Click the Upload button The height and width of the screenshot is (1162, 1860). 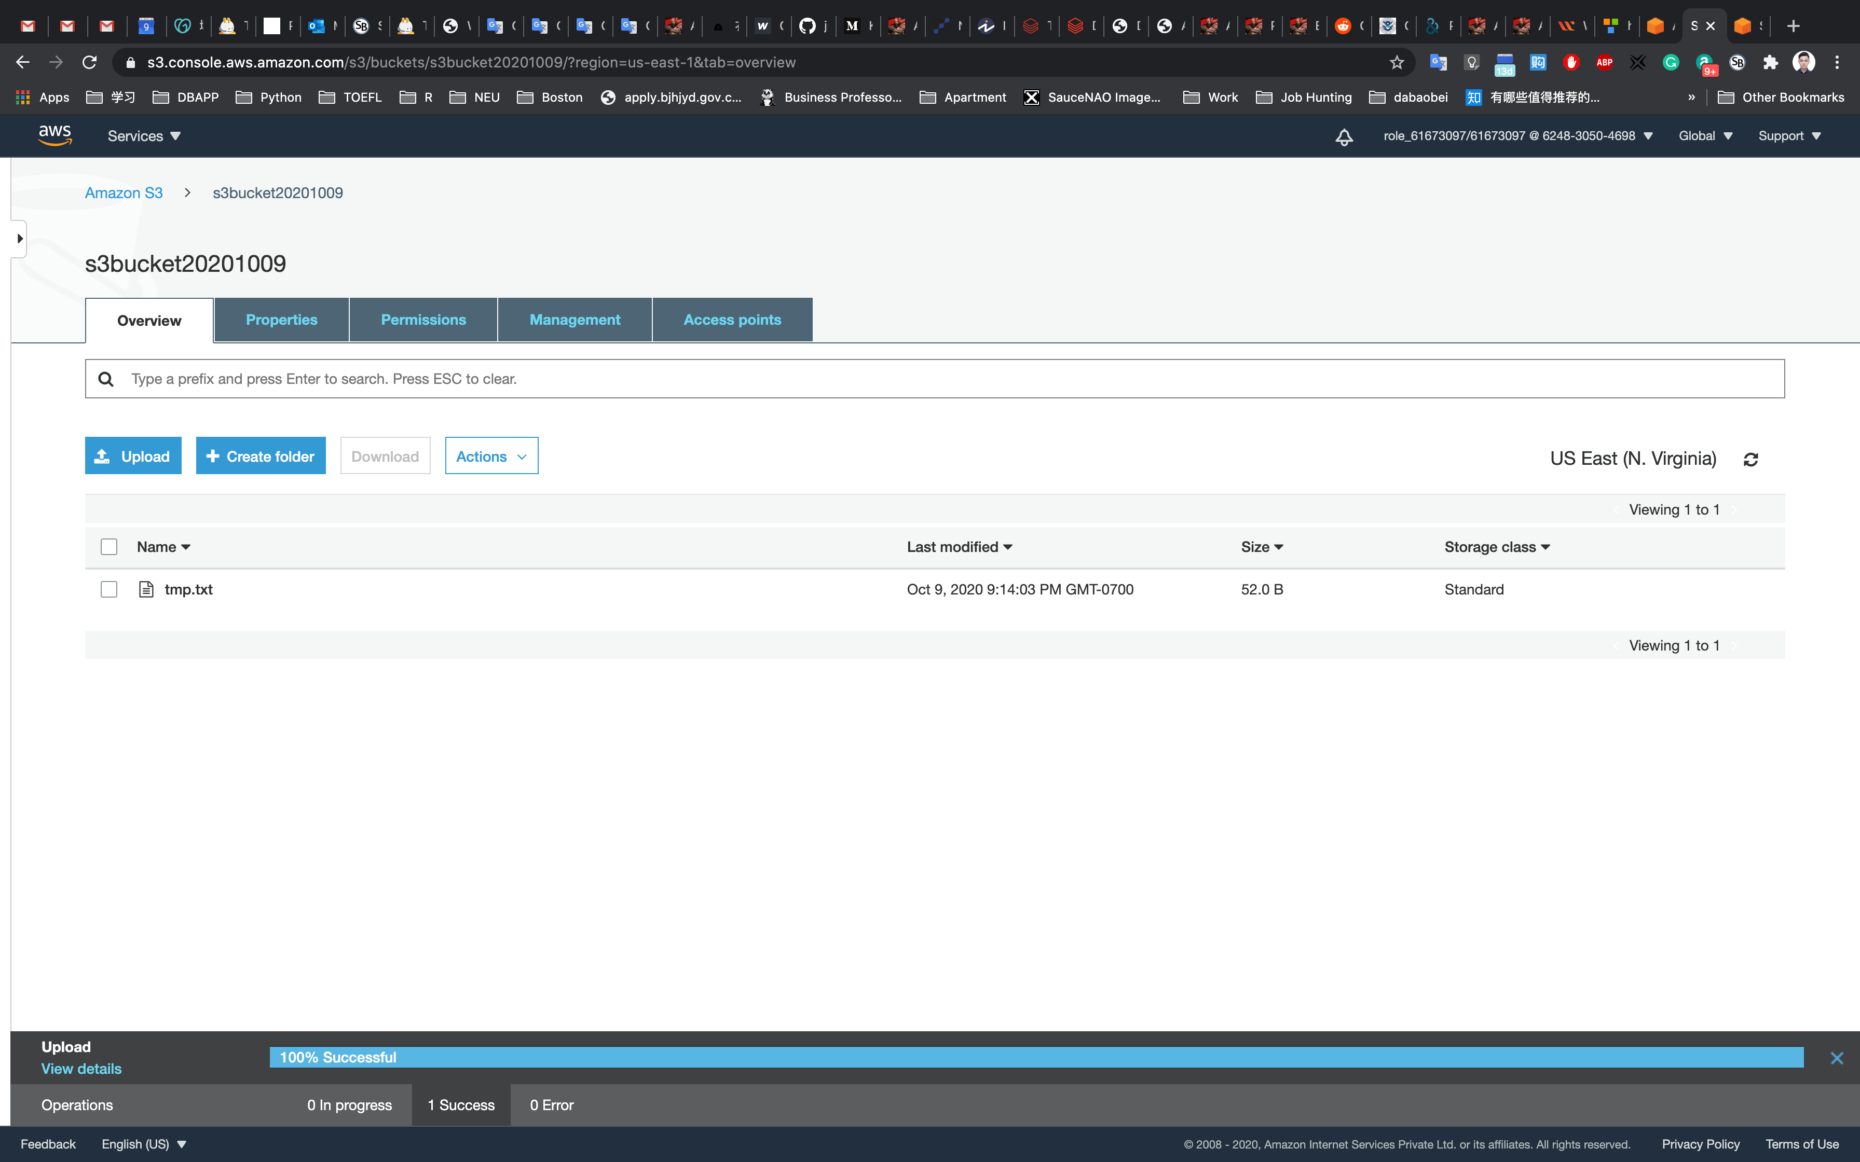[133, 457]
